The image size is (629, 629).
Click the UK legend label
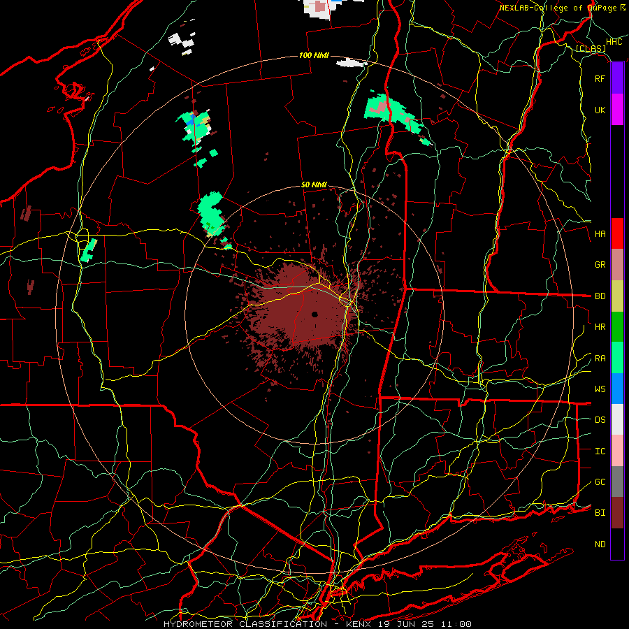[600, 110]
